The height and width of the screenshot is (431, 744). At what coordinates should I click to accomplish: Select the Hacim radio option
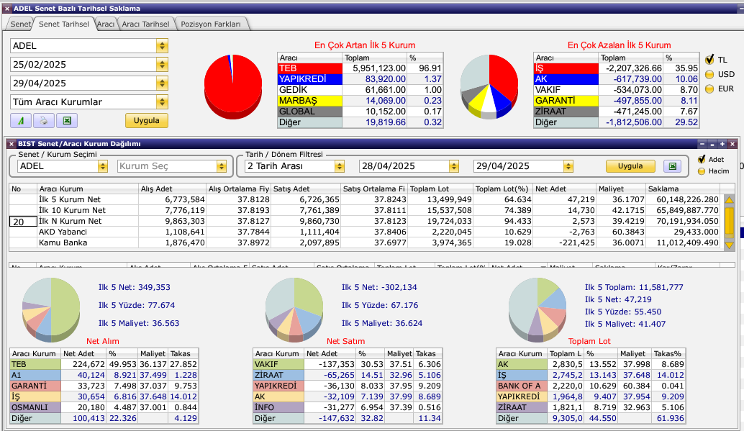[x=702, y=171]
